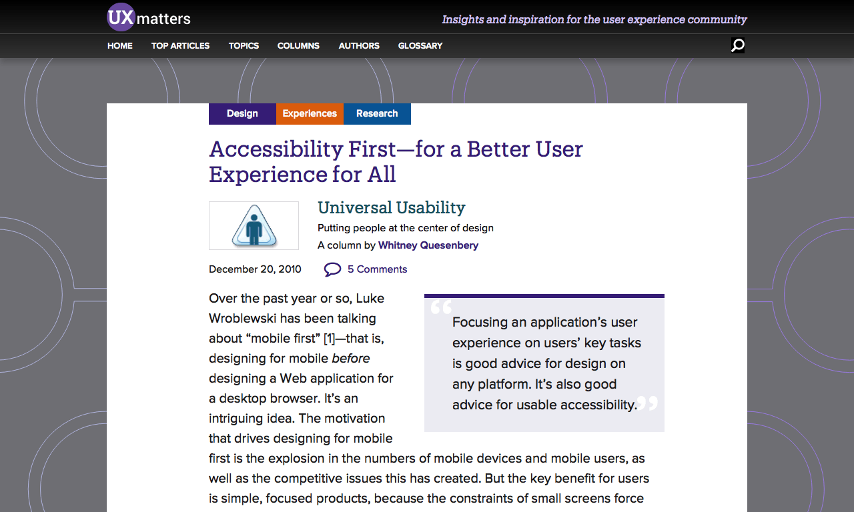The image size is (854, 512).
Task: Select the Research category tab
Action: click(377, 114)
